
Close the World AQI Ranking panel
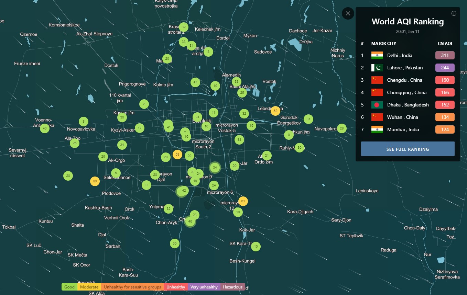[x=348, y=13]
